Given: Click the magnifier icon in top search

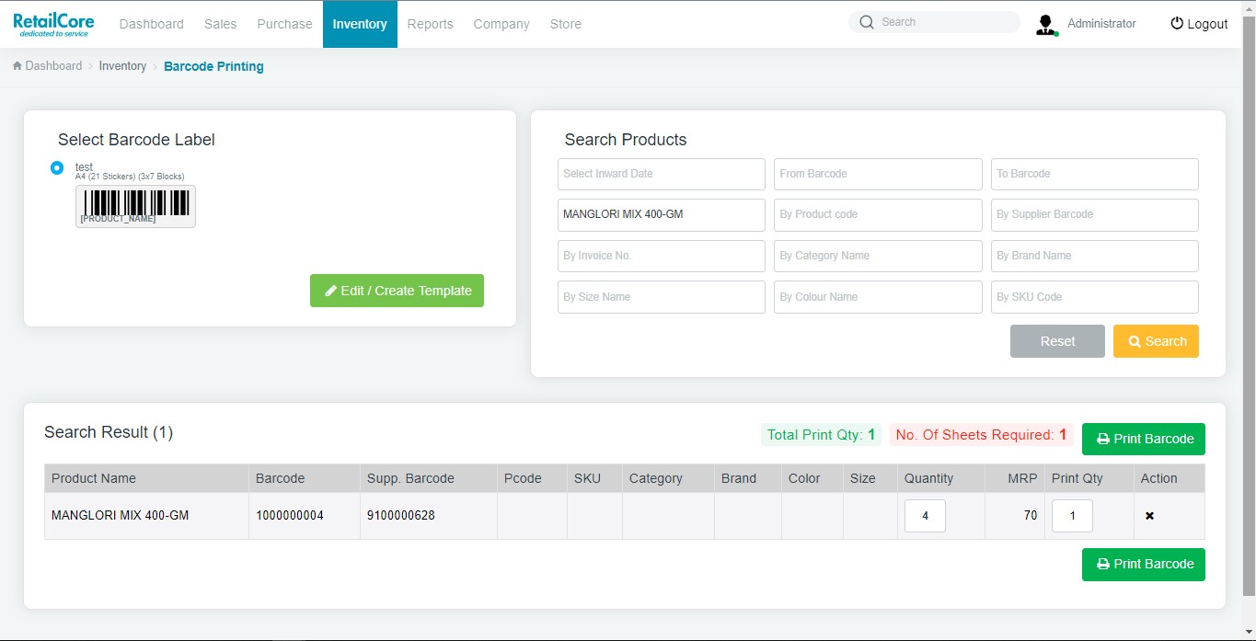Looking at the screenshot, I should pos(866,22).
